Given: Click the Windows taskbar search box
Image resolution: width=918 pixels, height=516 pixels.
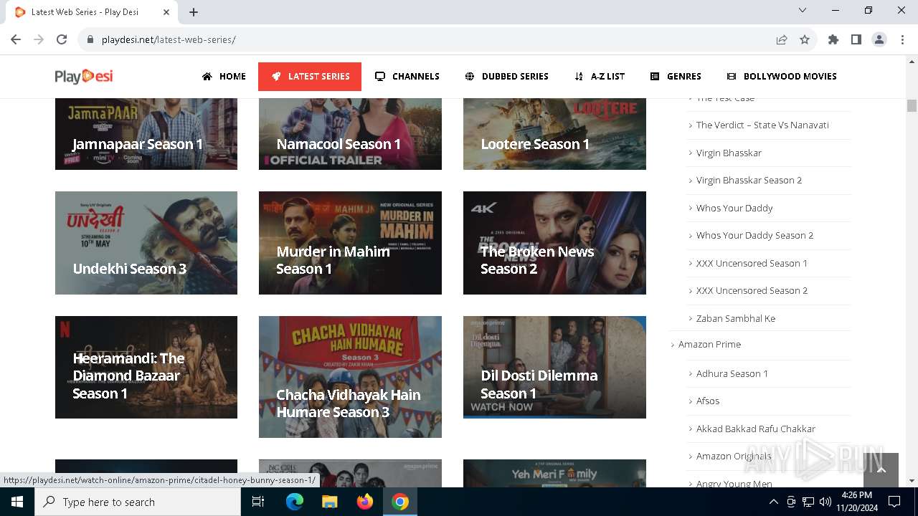Looking at the screenshot, I should coord(138,502).
